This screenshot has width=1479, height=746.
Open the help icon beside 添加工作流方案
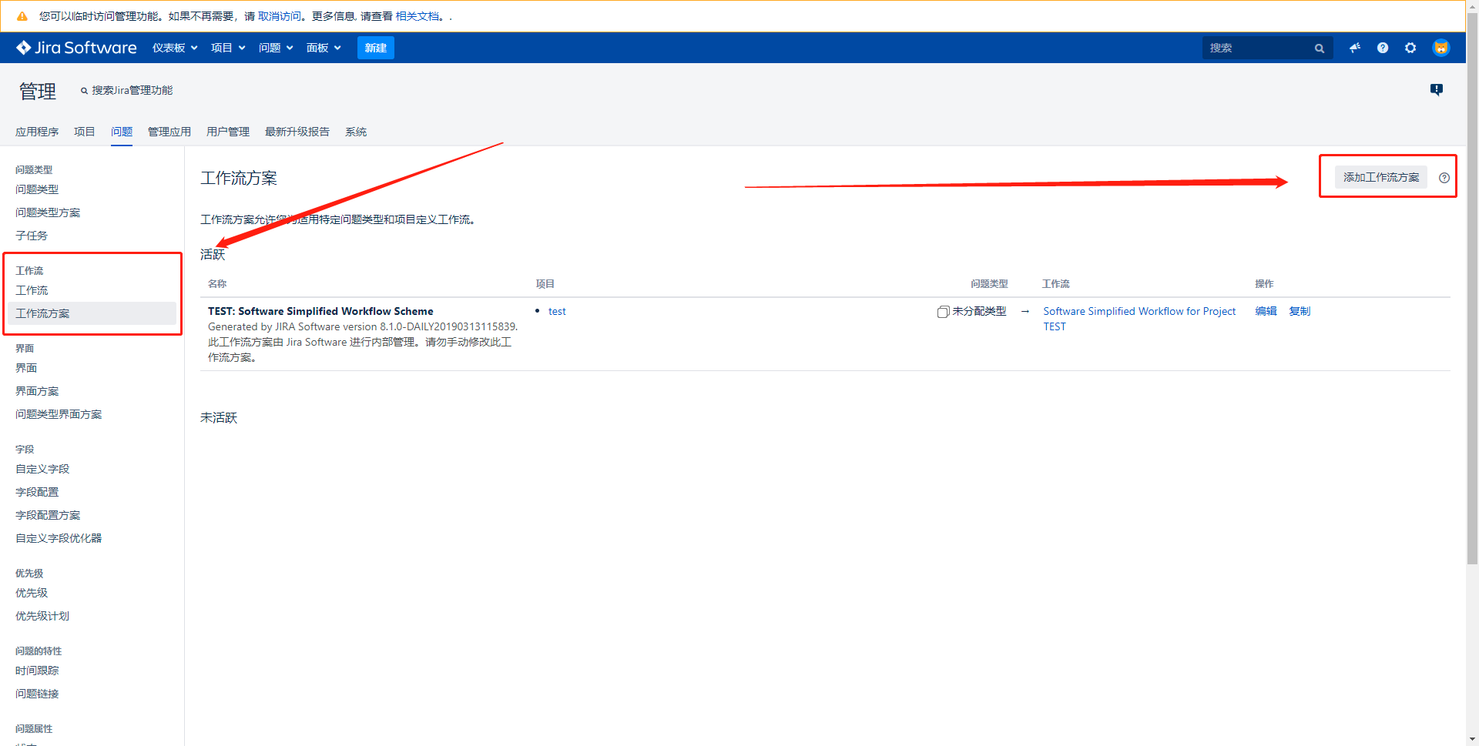(x=1444, y=177)
